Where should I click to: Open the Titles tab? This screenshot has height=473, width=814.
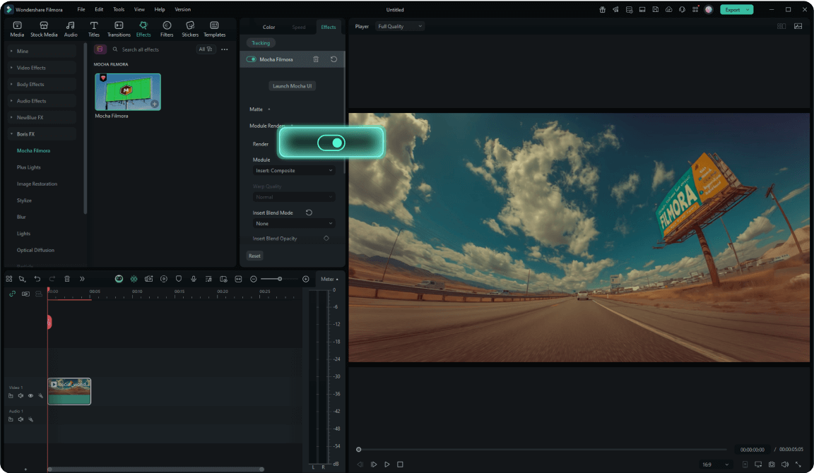coord(93,29)
